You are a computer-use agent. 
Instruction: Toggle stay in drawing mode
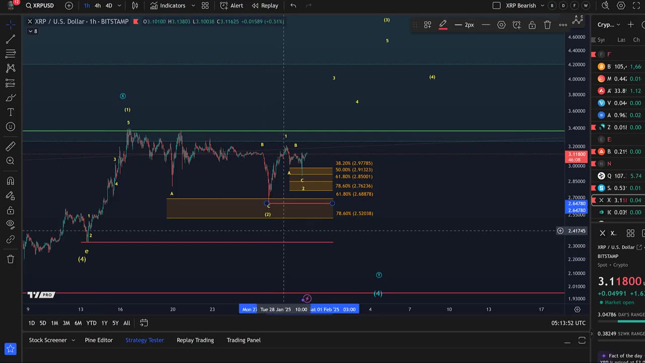(10, 196)
